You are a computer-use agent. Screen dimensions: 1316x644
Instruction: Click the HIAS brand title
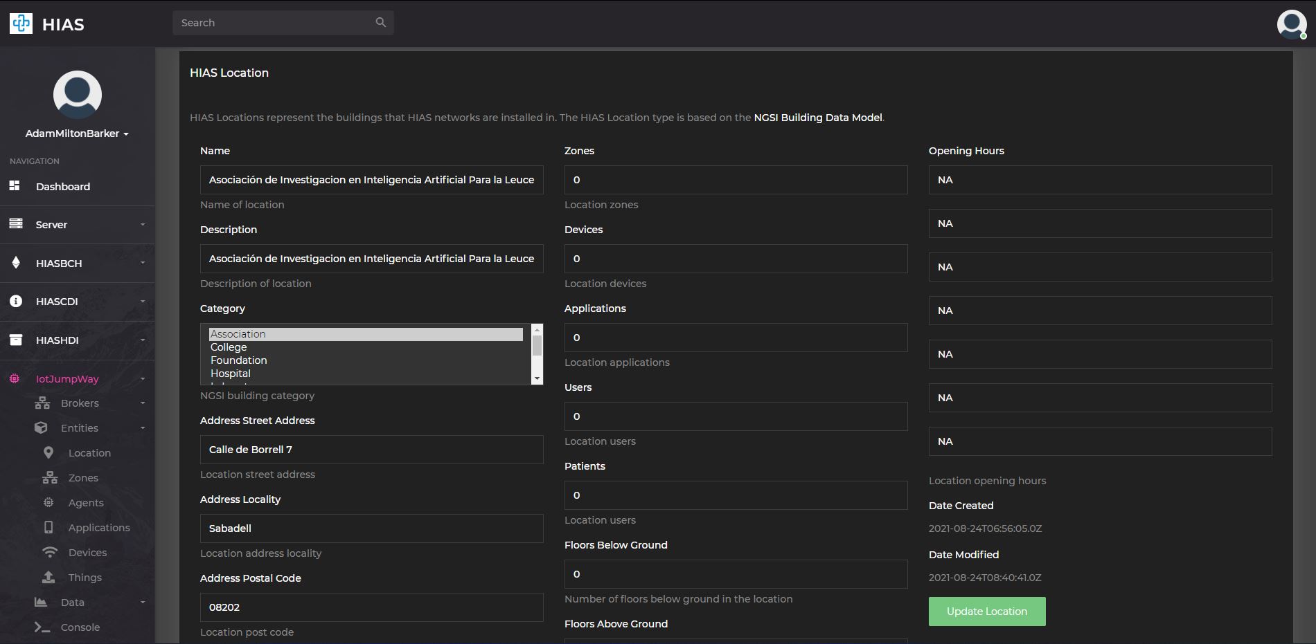point(63,24)
